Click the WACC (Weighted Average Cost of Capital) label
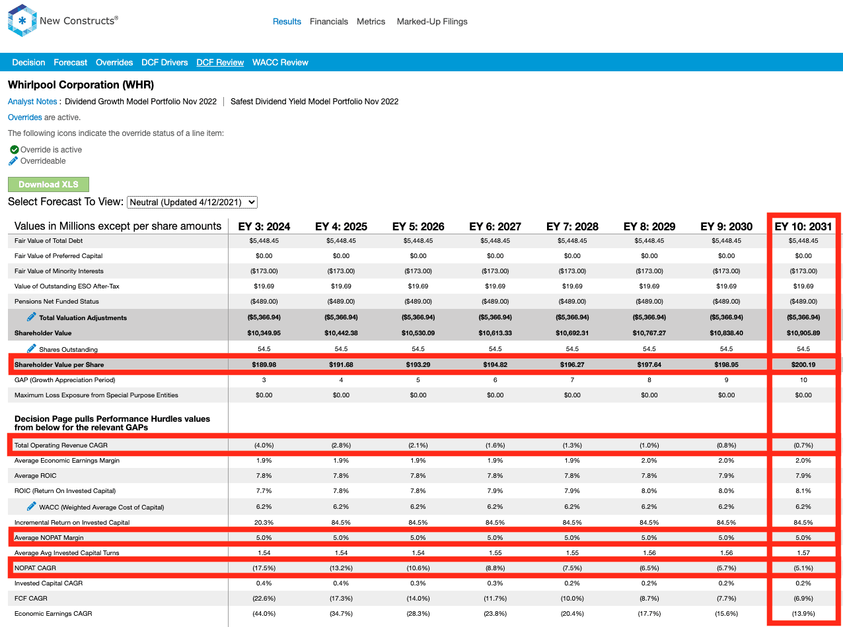Screen dimensions: 843x627 101,507
